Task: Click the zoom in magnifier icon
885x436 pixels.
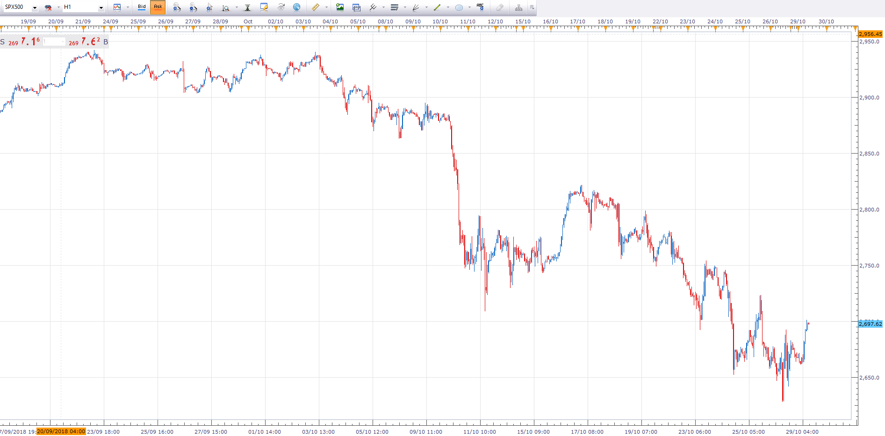Action: point(177,7)
